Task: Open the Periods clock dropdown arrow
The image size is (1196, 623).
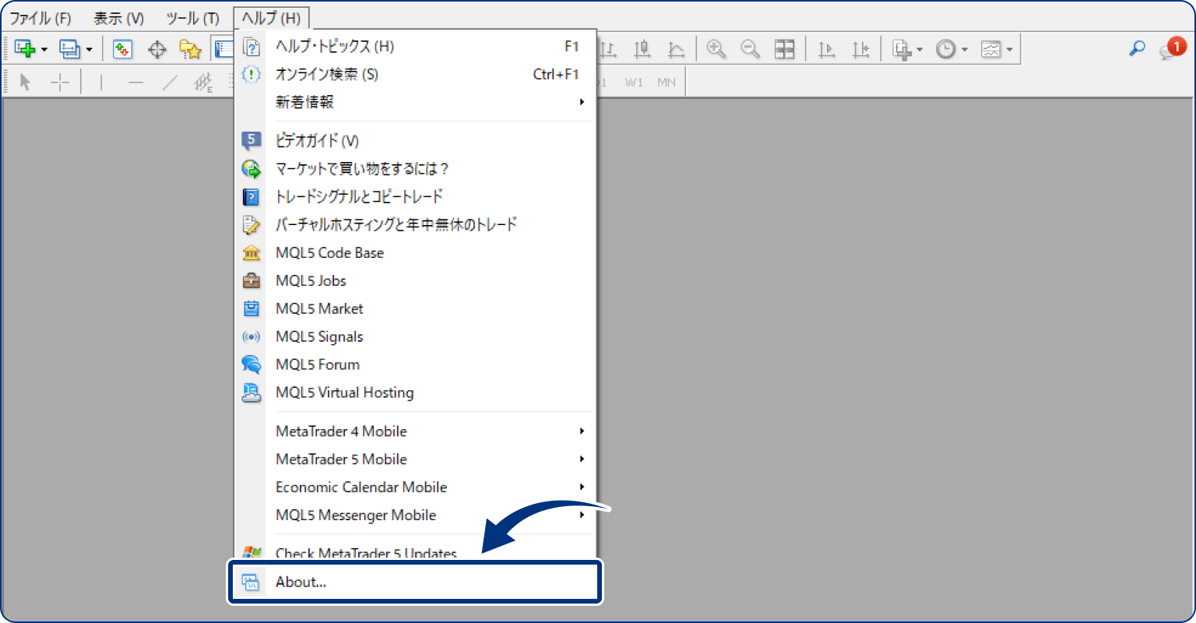Action: click(965, 50)
